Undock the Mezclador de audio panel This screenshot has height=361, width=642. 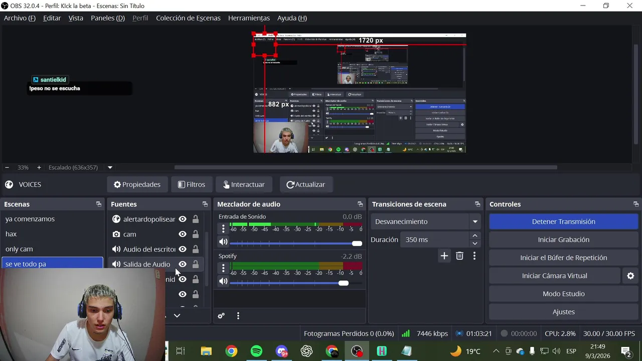pyautogui.click(x=360, y=204)
